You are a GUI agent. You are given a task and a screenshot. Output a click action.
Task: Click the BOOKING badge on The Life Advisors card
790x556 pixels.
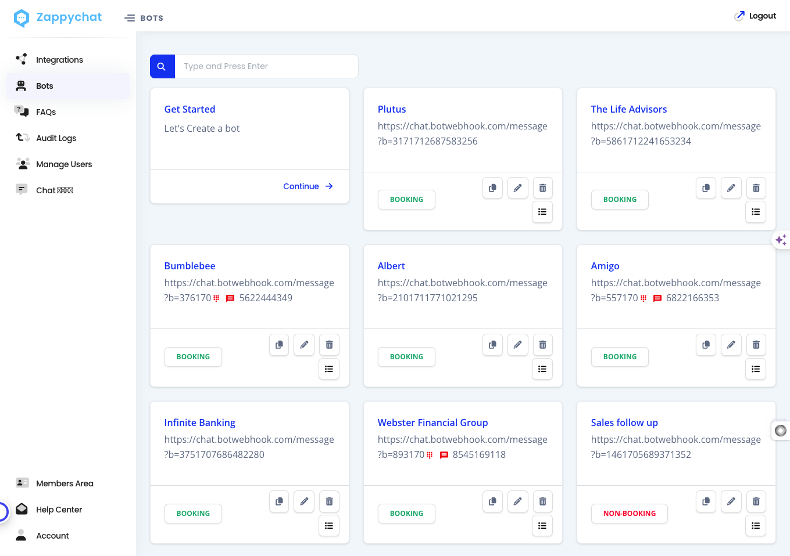[x=620, y=200]
